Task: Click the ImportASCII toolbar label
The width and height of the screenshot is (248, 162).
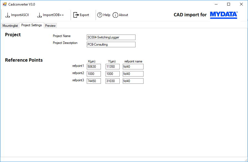Action: (20, 15)
